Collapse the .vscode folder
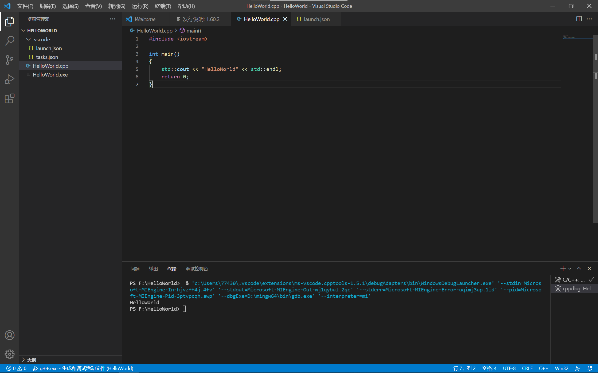598x373 pixels. pos(71,39)
